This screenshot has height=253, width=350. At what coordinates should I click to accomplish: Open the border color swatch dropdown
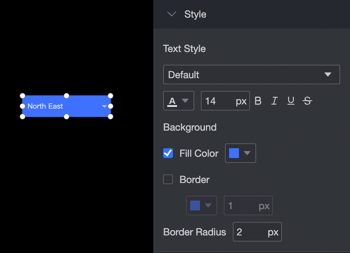click(x=201, y=206)
